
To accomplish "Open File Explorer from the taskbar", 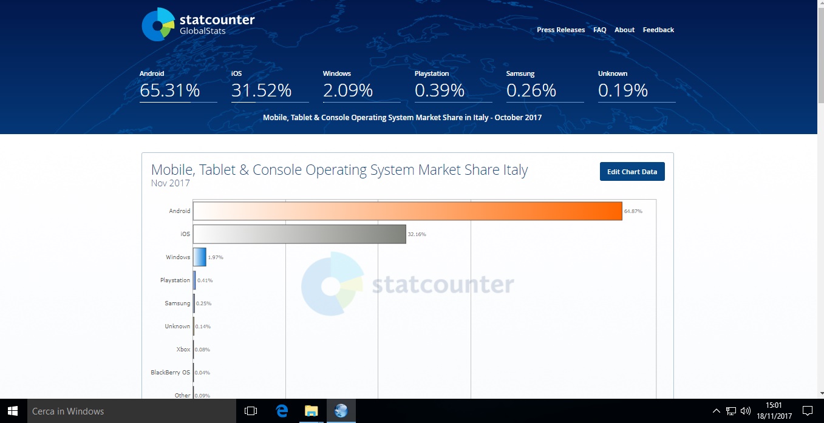I will (311, 411).
